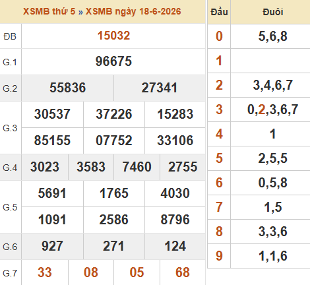Screen dimensions: 310x285
Task: Select head digit 8 in Đầu column
Action: coord(219,232)
